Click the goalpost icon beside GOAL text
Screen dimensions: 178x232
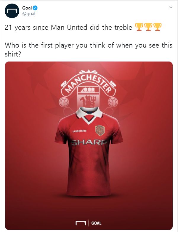pyautogui.click(x=81, y=223)
